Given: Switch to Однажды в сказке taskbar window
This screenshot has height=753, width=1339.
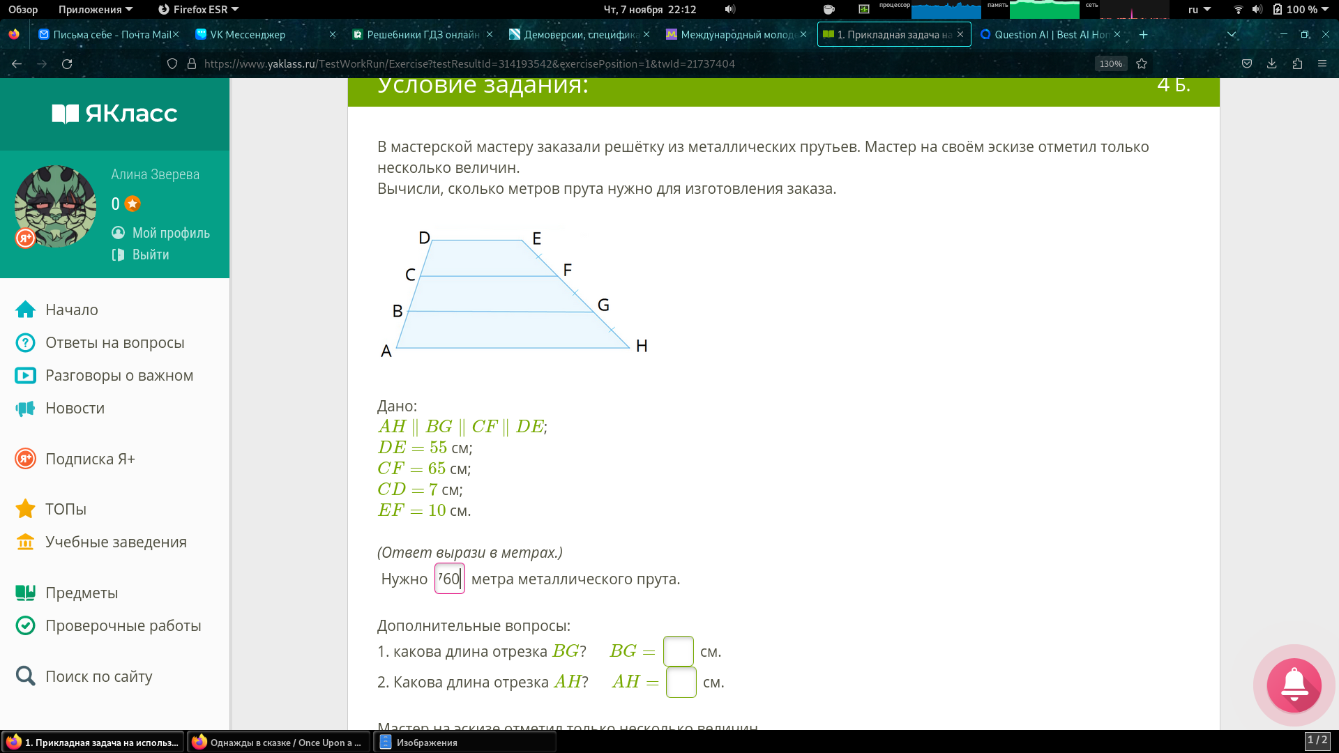Looking at the screenshot, I should pyautogui.click(x=278, y=743).
